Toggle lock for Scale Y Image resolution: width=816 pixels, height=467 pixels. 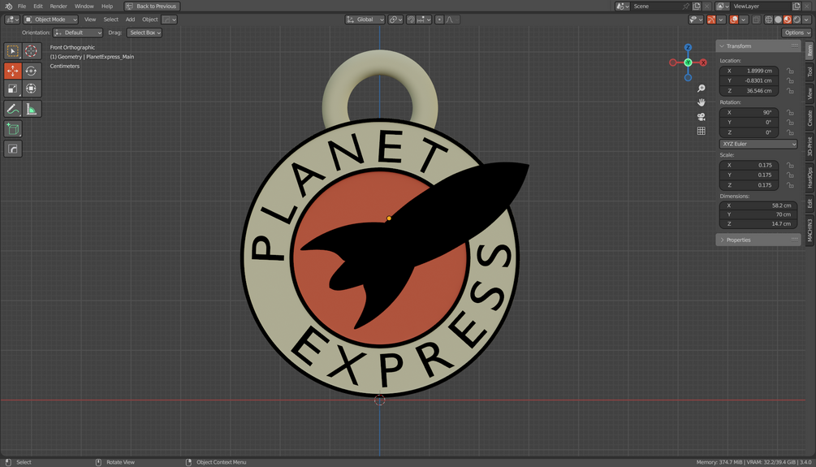point(790,175)
